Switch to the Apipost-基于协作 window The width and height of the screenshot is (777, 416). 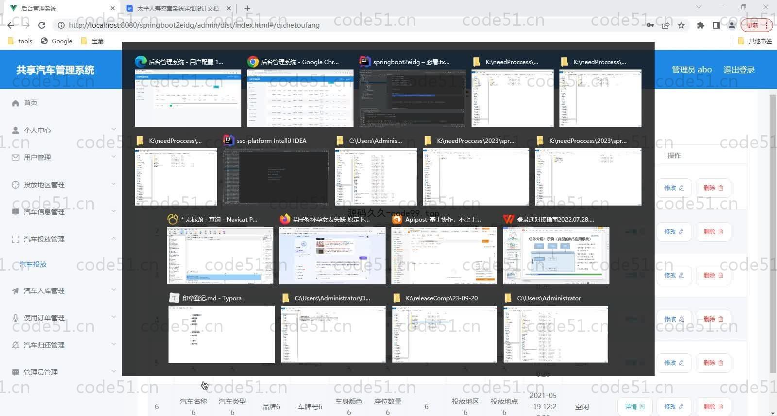click(x=444, y=256)
